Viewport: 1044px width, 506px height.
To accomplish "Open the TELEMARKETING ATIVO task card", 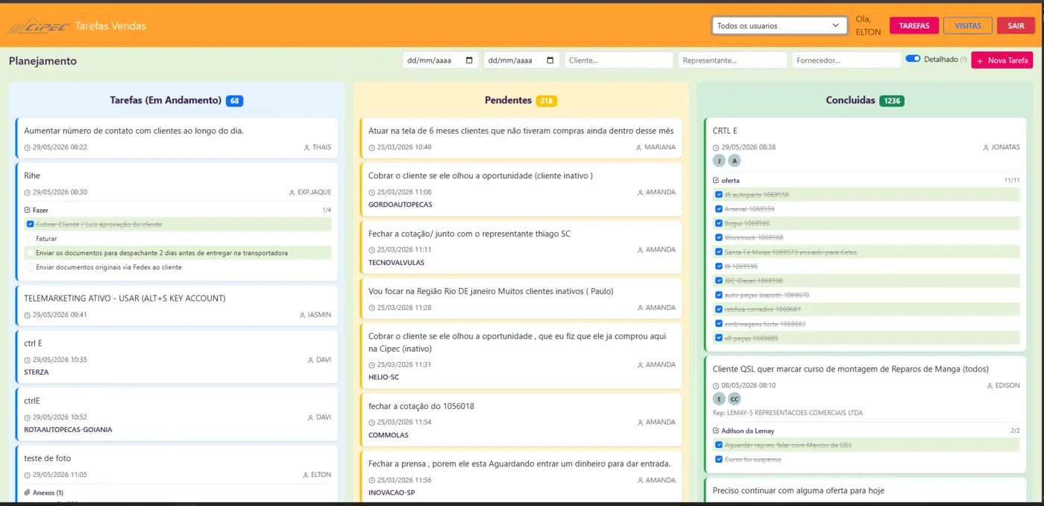I will click(x=177, y=306).
